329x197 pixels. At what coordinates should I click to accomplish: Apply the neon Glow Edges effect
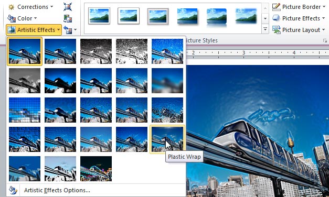tap(96, 169)
